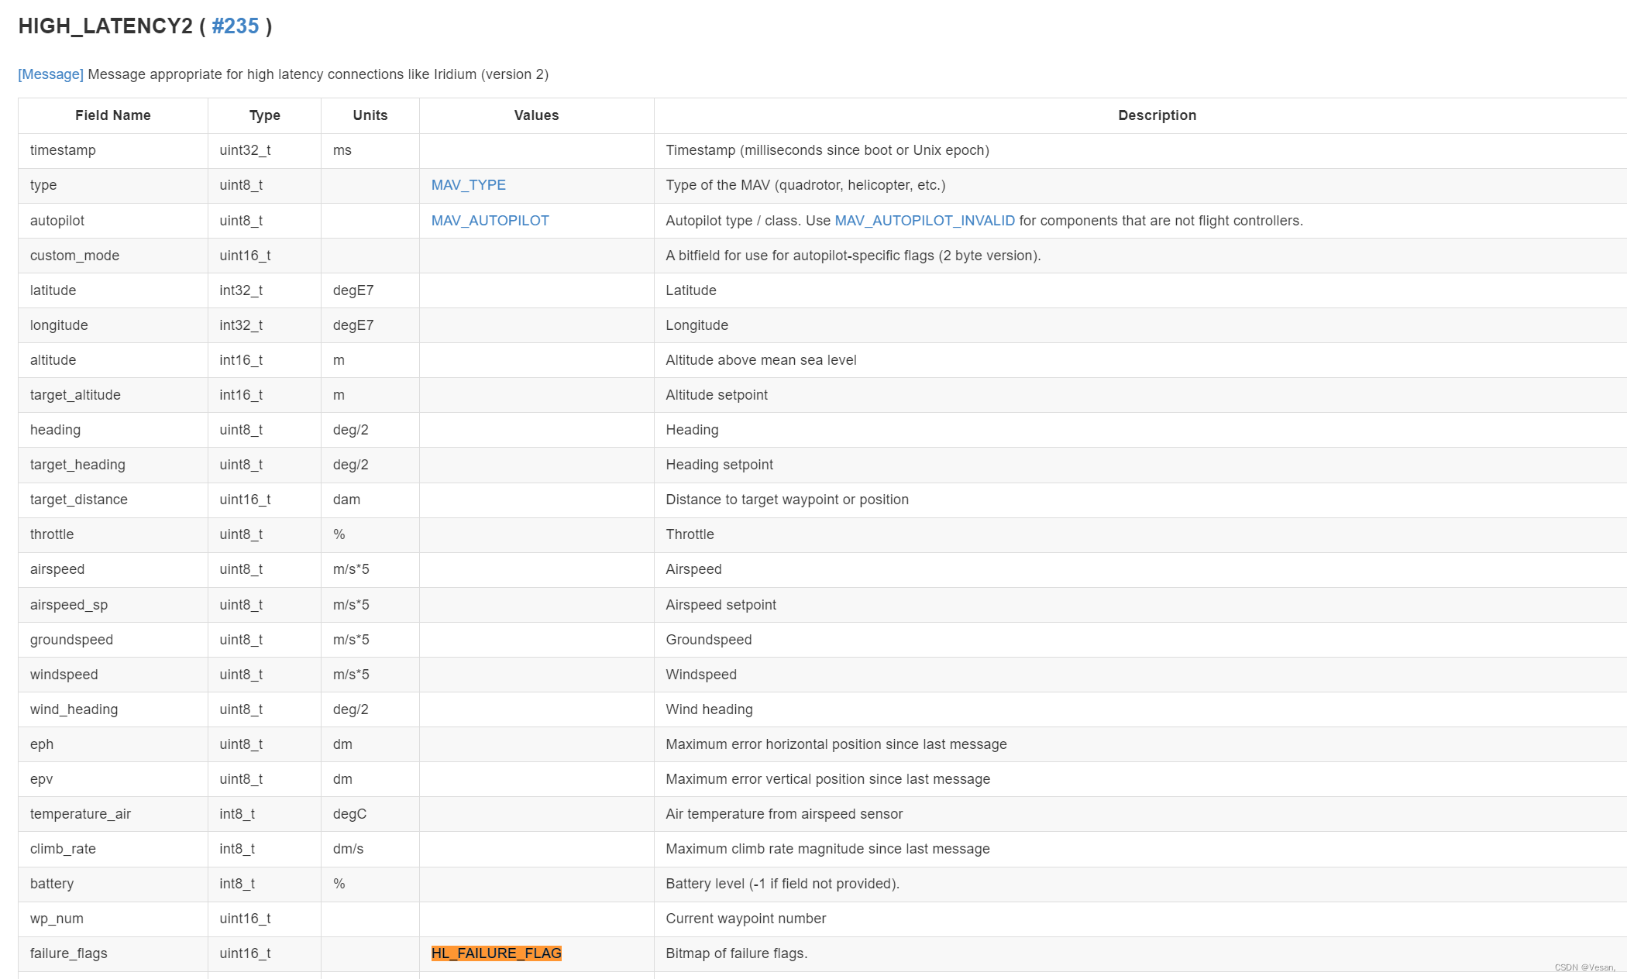Click the CSDN @Vesan watermark text
Image resolution: width=1627 pixels, height=979 pixels.
point(1584,967)
